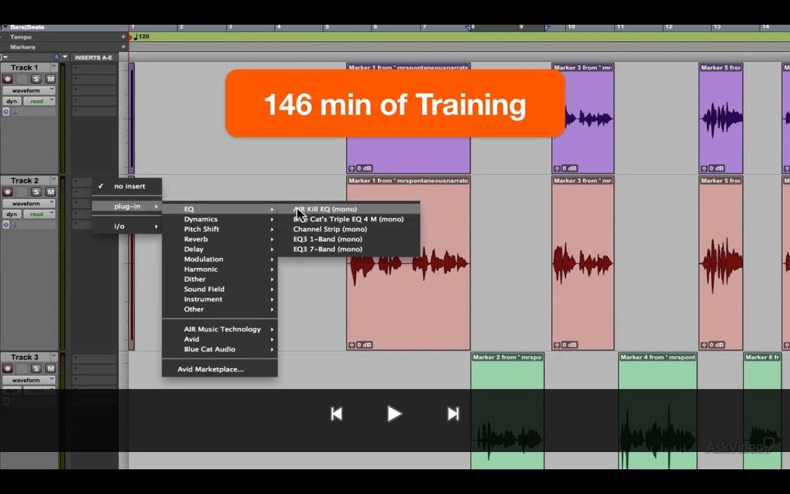Expand the Harmonic plug-in category
790x494 pixels.
pyautogui.click(x=220, y=269)
